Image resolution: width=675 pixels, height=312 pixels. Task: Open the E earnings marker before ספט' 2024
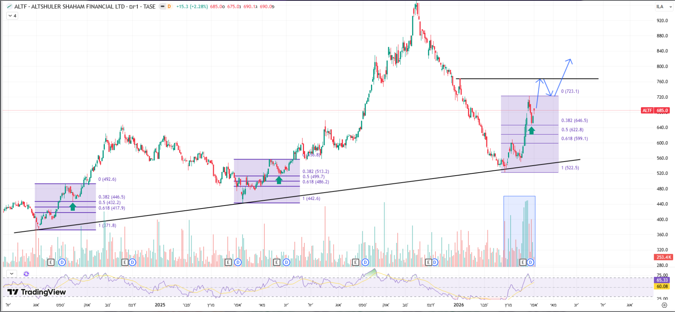click(x=51, y=262)
